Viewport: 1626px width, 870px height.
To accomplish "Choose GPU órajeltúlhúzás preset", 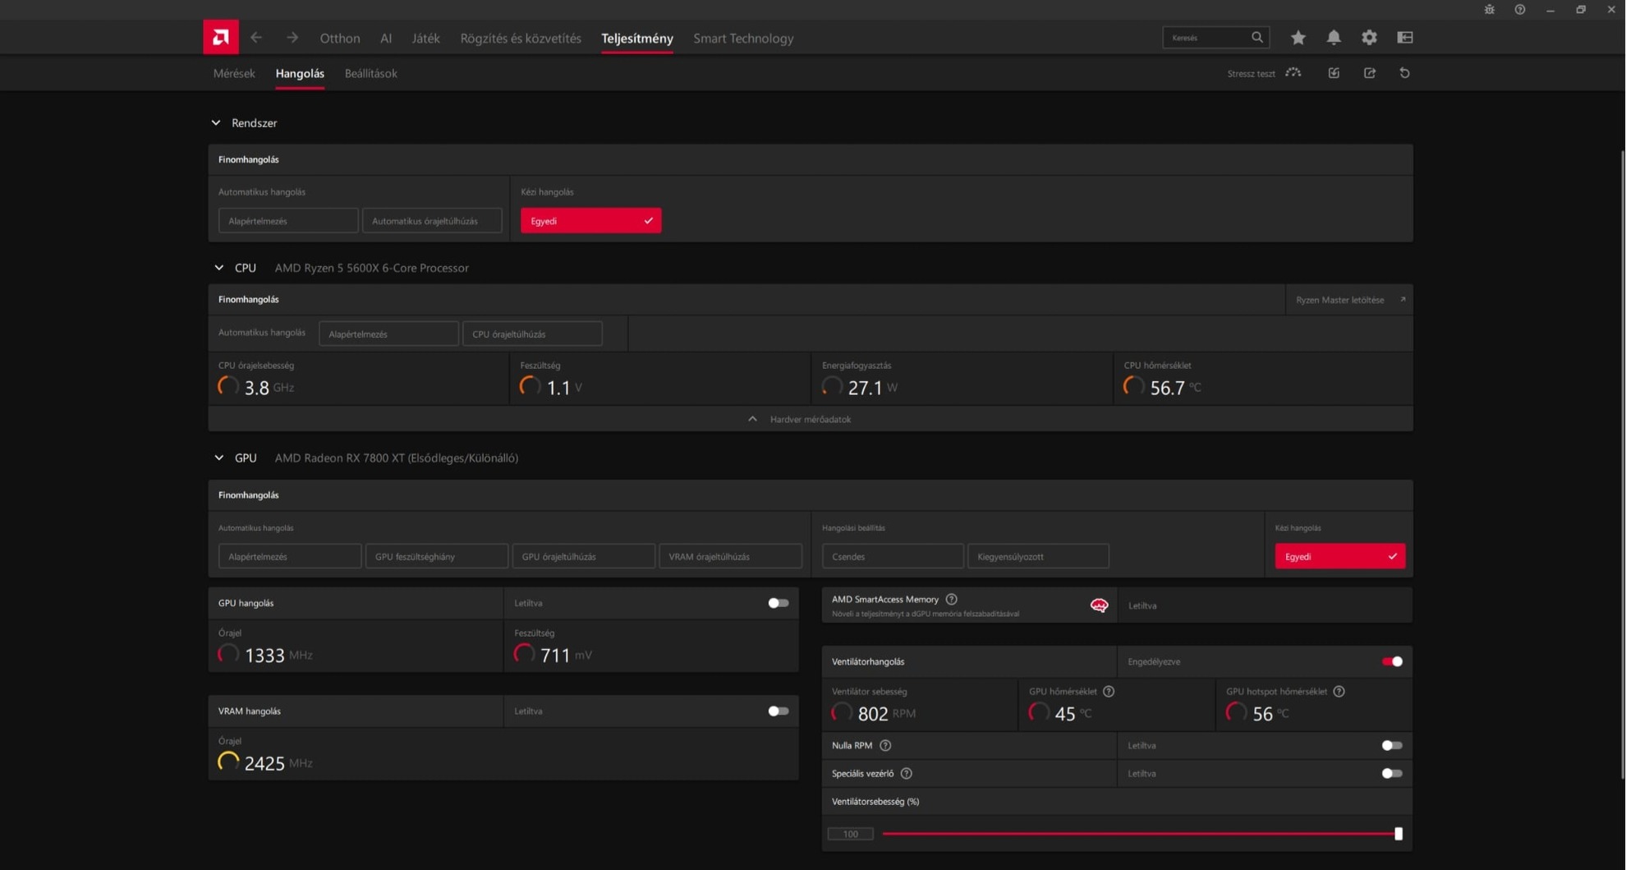I will tap(584, 557).
